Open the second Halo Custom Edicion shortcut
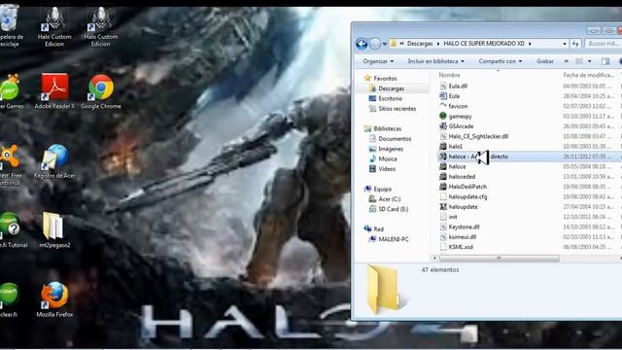 coord(100,26)
